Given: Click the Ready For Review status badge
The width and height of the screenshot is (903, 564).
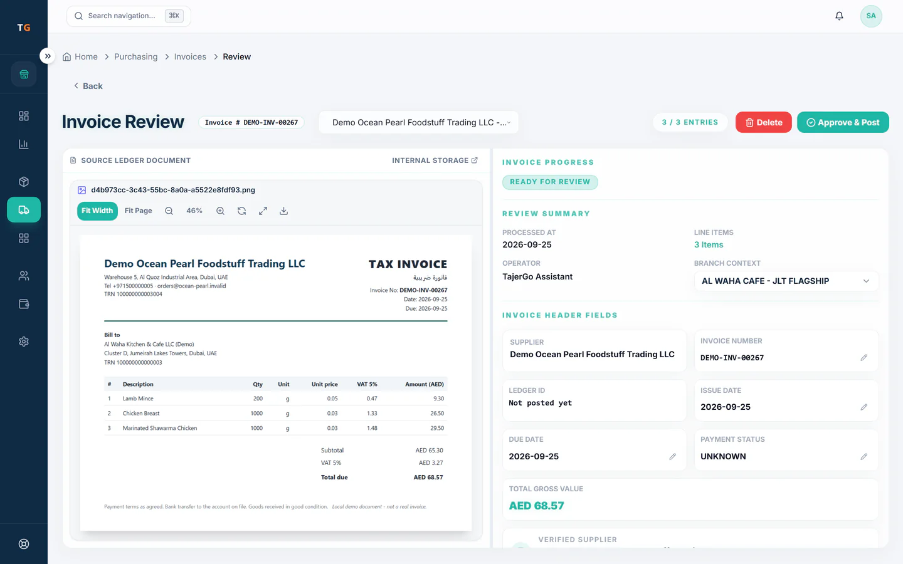Looking at the screenshot, I should pyautogui.click(x=550, y=182).
